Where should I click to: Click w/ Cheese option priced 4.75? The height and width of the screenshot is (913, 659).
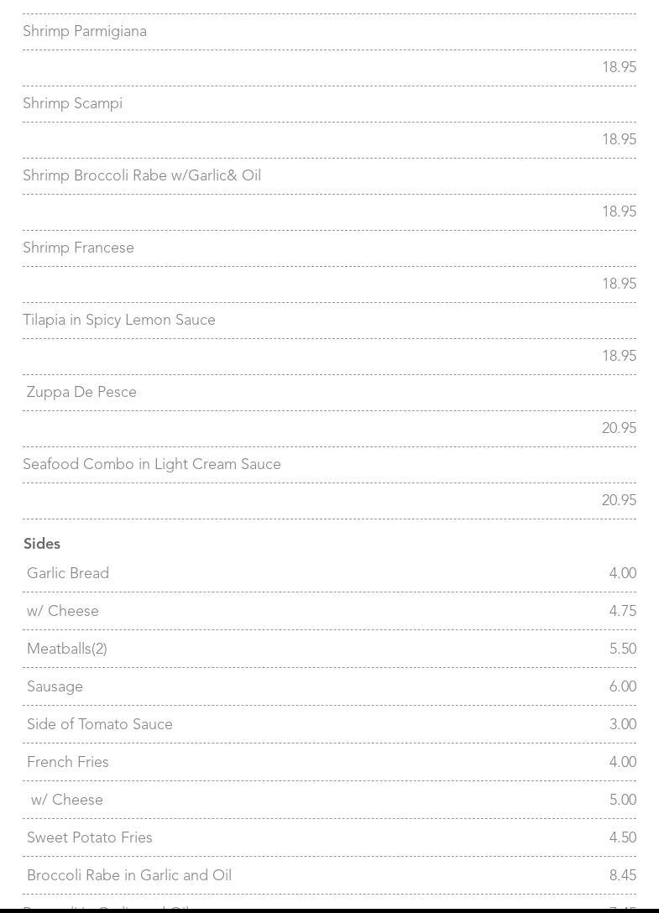coord(63,612)
